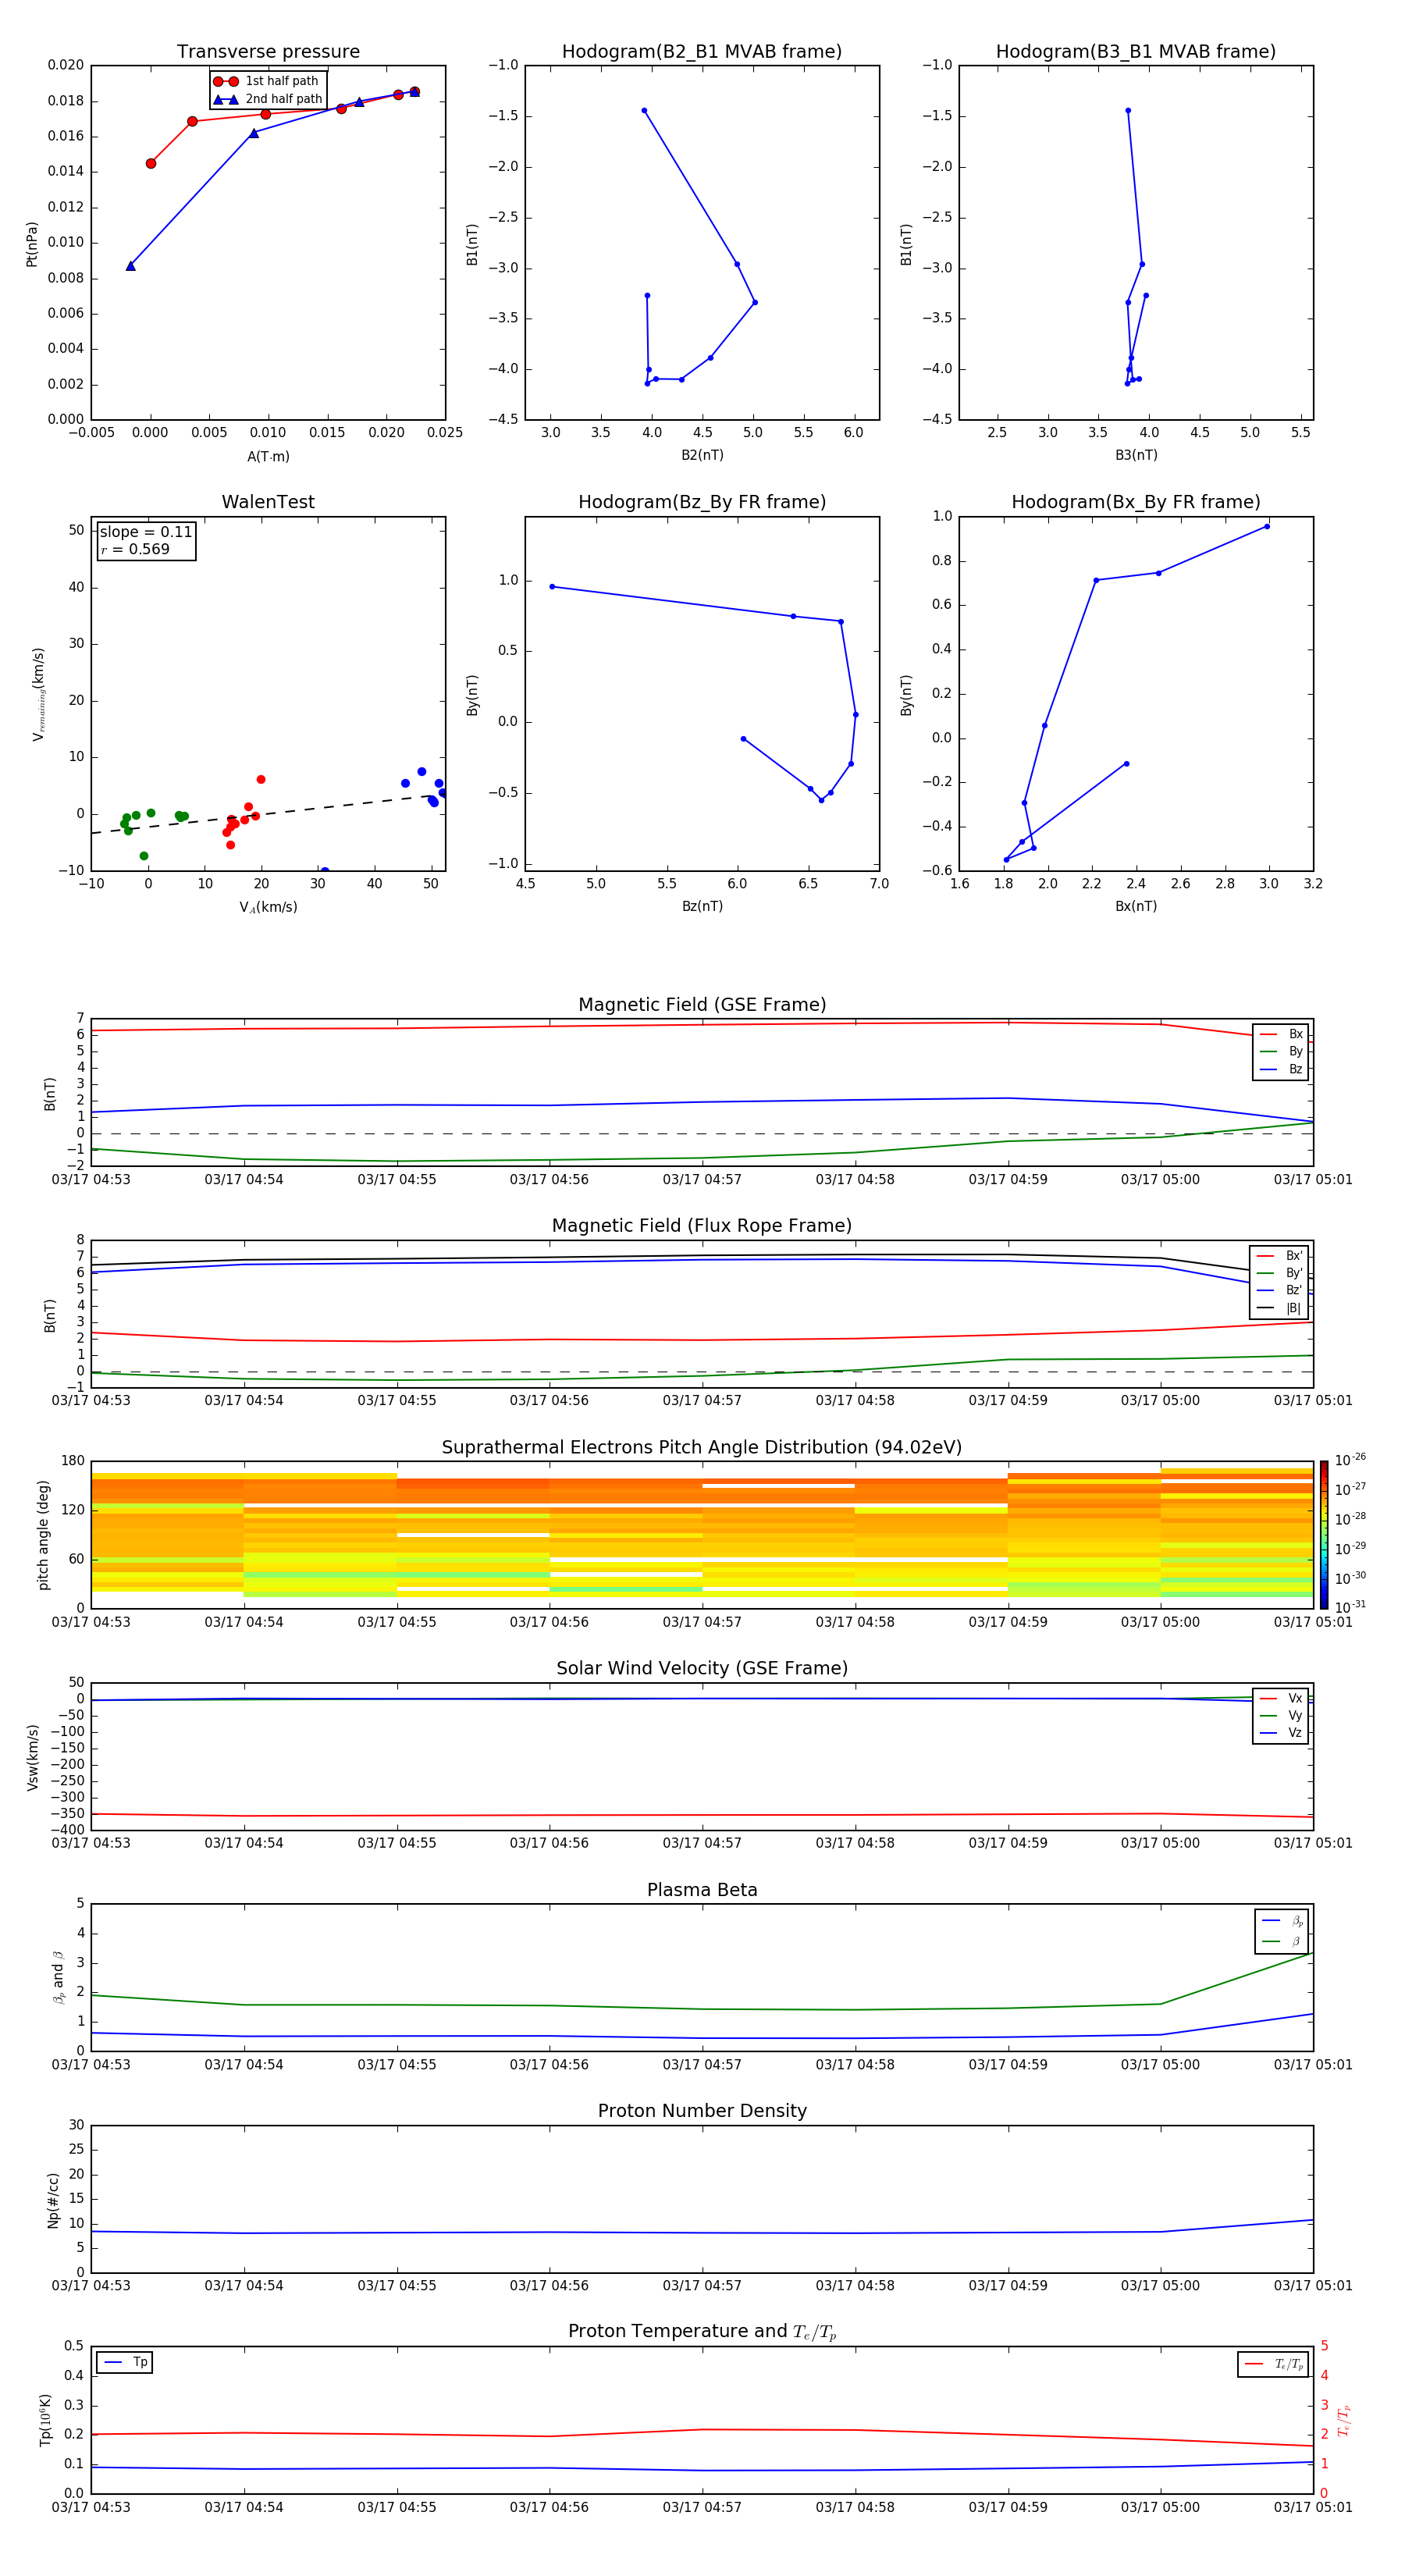Click the 'Bz(nT)' x-axis label

[x=702, y=906]
